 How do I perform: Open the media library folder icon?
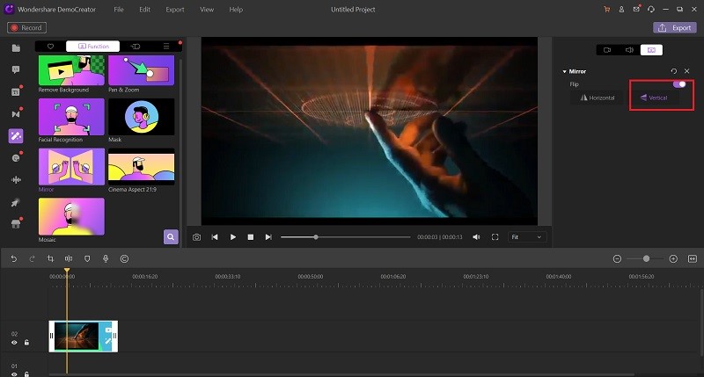(x=16, y=48)
